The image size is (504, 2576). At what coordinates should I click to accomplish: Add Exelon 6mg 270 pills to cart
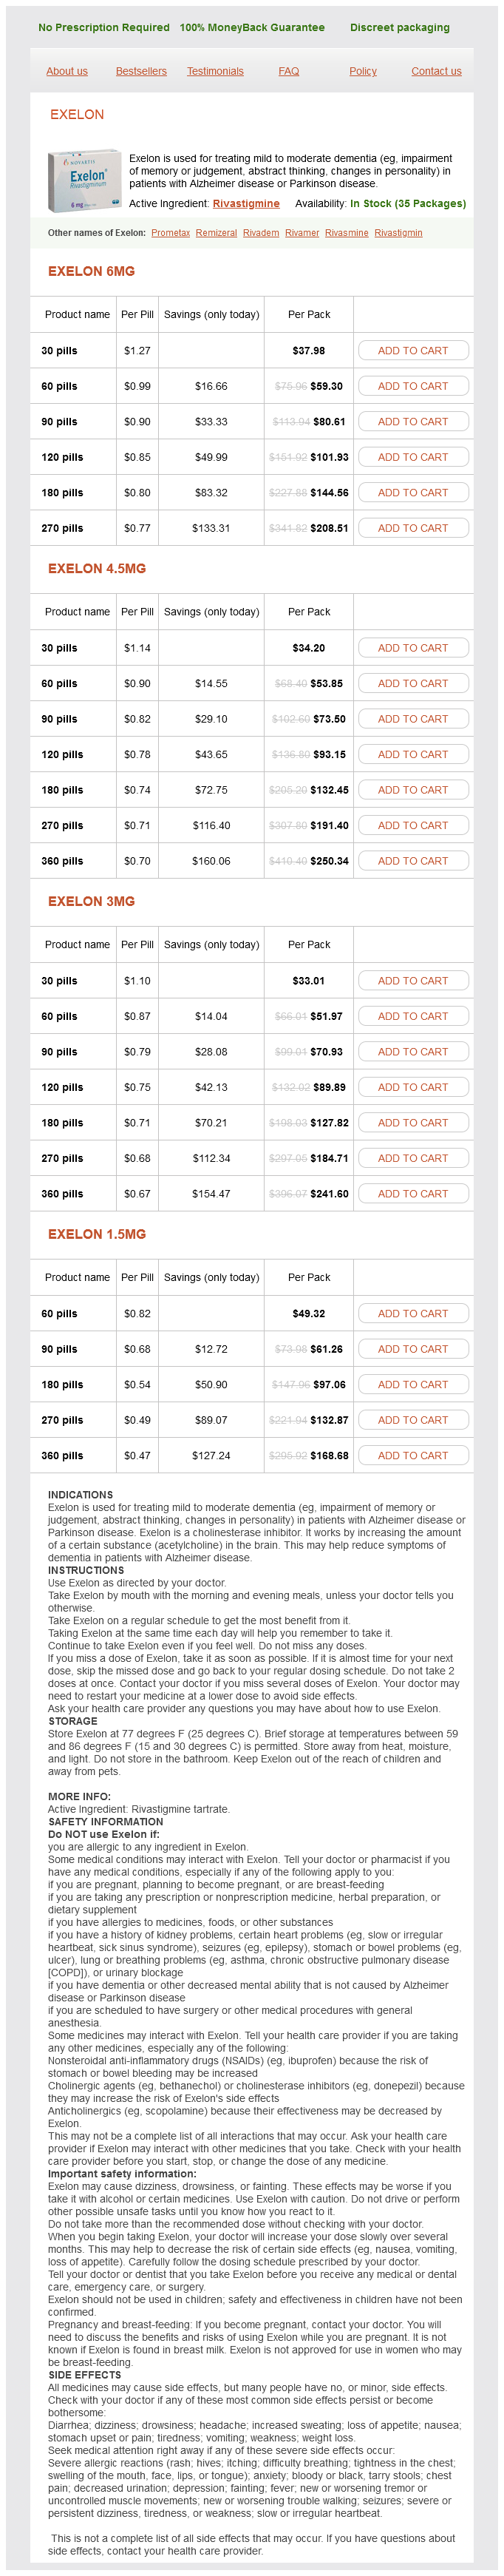coord(413,528)
